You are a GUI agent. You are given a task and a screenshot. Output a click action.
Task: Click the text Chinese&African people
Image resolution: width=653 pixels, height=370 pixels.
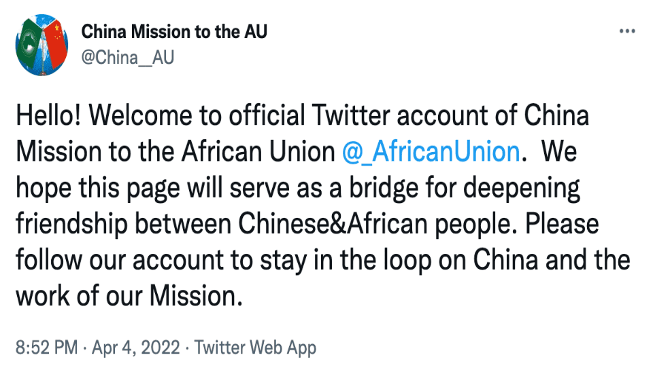tap(374, 225)
